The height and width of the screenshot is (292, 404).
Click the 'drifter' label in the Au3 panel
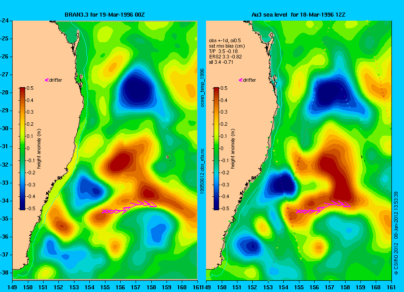click(x=250, y=80)
